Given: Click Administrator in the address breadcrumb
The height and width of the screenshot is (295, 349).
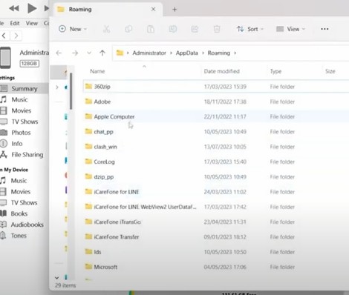Looking at the screenshot, I should 149,53.
